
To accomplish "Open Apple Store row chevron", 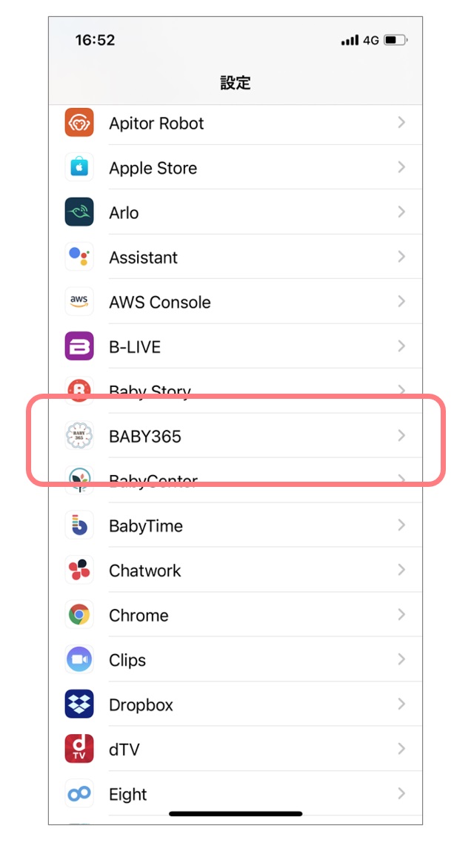I will pyautogui.click(x=401, y=168).
